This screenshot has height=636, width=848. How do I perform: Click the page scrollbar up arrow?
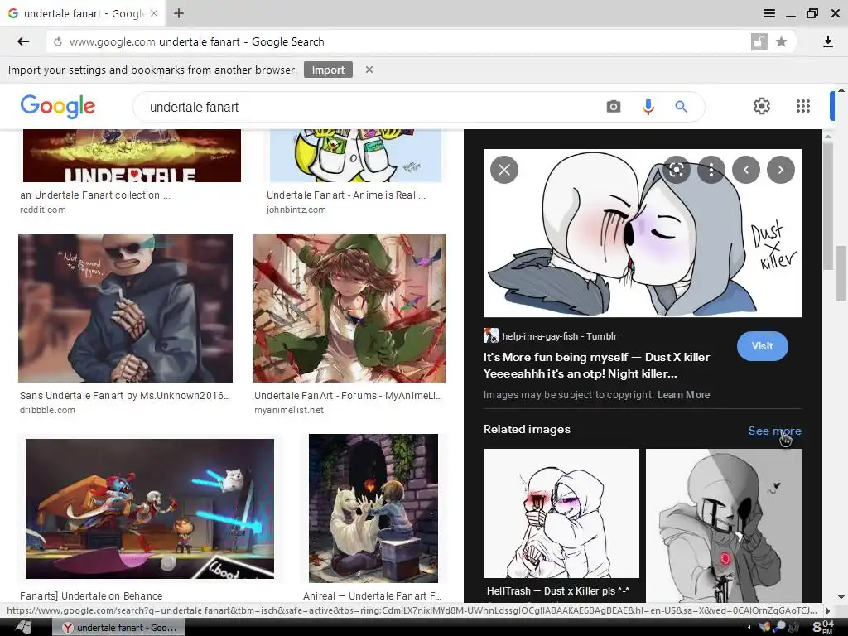[x=841, y=89]
